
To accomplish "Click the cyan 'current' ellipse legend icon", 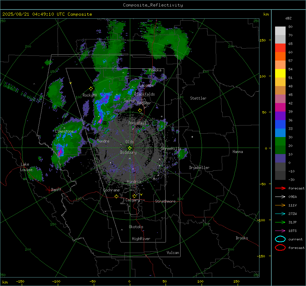I will click(280, 239).
